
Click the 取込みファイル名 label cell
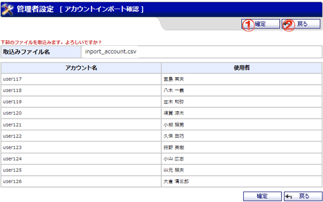click(x=41, y=52)
